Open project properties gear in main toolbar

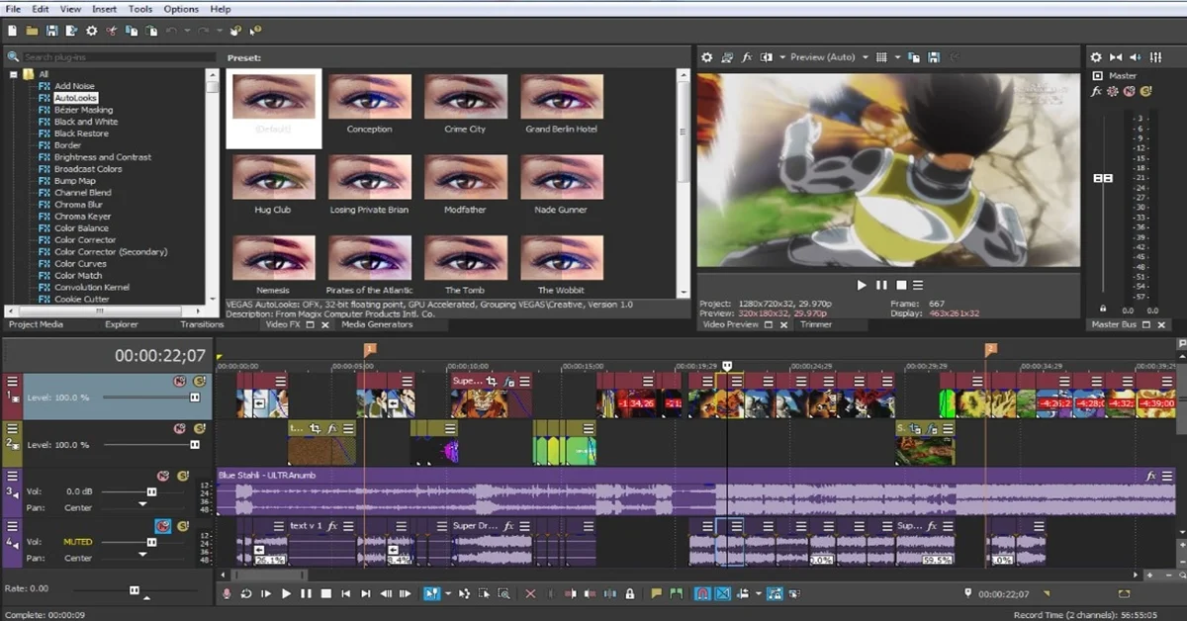pyautogui.click(x=92, y=31)
